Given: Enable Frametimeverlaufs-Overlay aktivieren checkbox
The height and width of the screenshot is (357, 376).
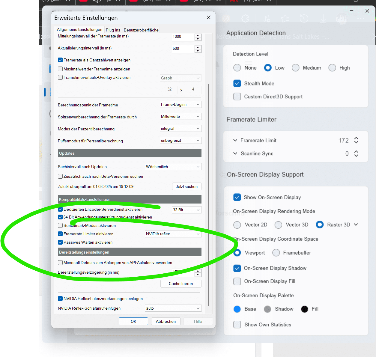Looking at the screenshot, I should (60, 77).
